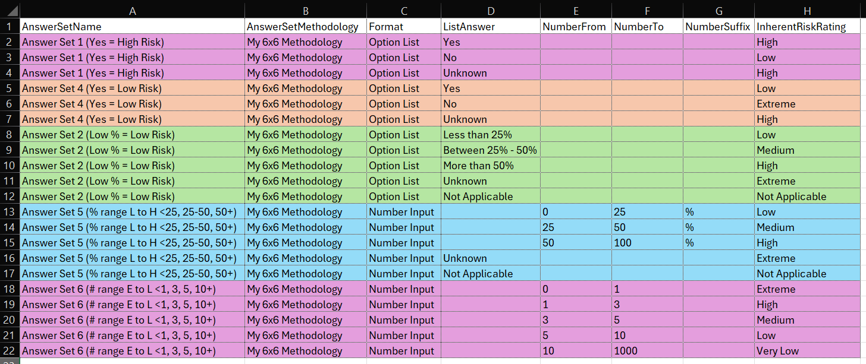Select row 1 header
Screen dimensions: 866x364
(x=10, y=27)
